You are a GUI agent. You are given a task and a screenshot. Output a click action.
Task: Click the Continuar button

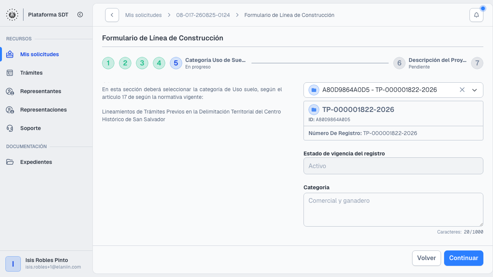pos(464,258)
